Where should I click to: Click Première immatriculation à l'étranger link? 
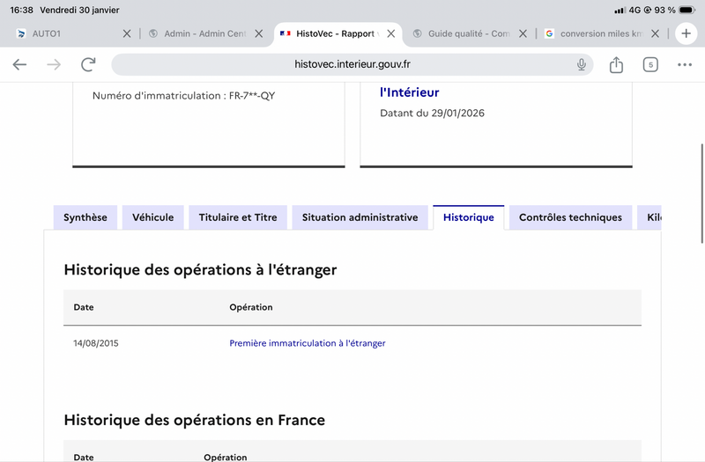coord(308,343)
